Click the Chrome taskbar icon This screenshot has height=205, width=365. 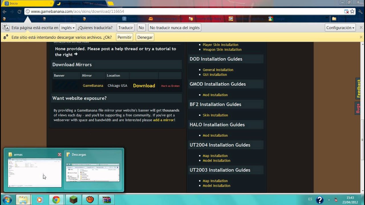pyautogui.click(x=56, y=200)
